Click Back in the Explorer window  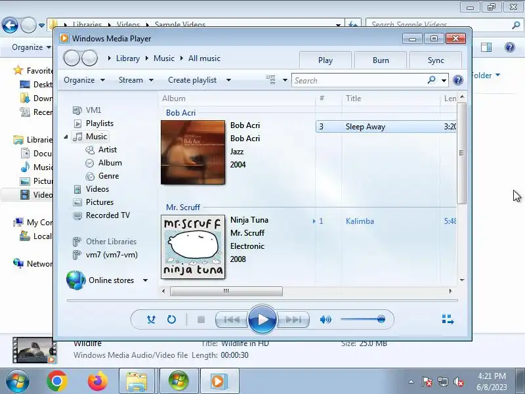click(x=10, y=25)
